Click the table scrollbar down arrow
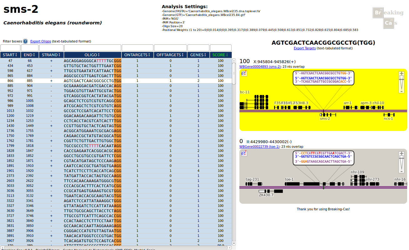The width and height of the screenshot is (409, 250). 234,243
